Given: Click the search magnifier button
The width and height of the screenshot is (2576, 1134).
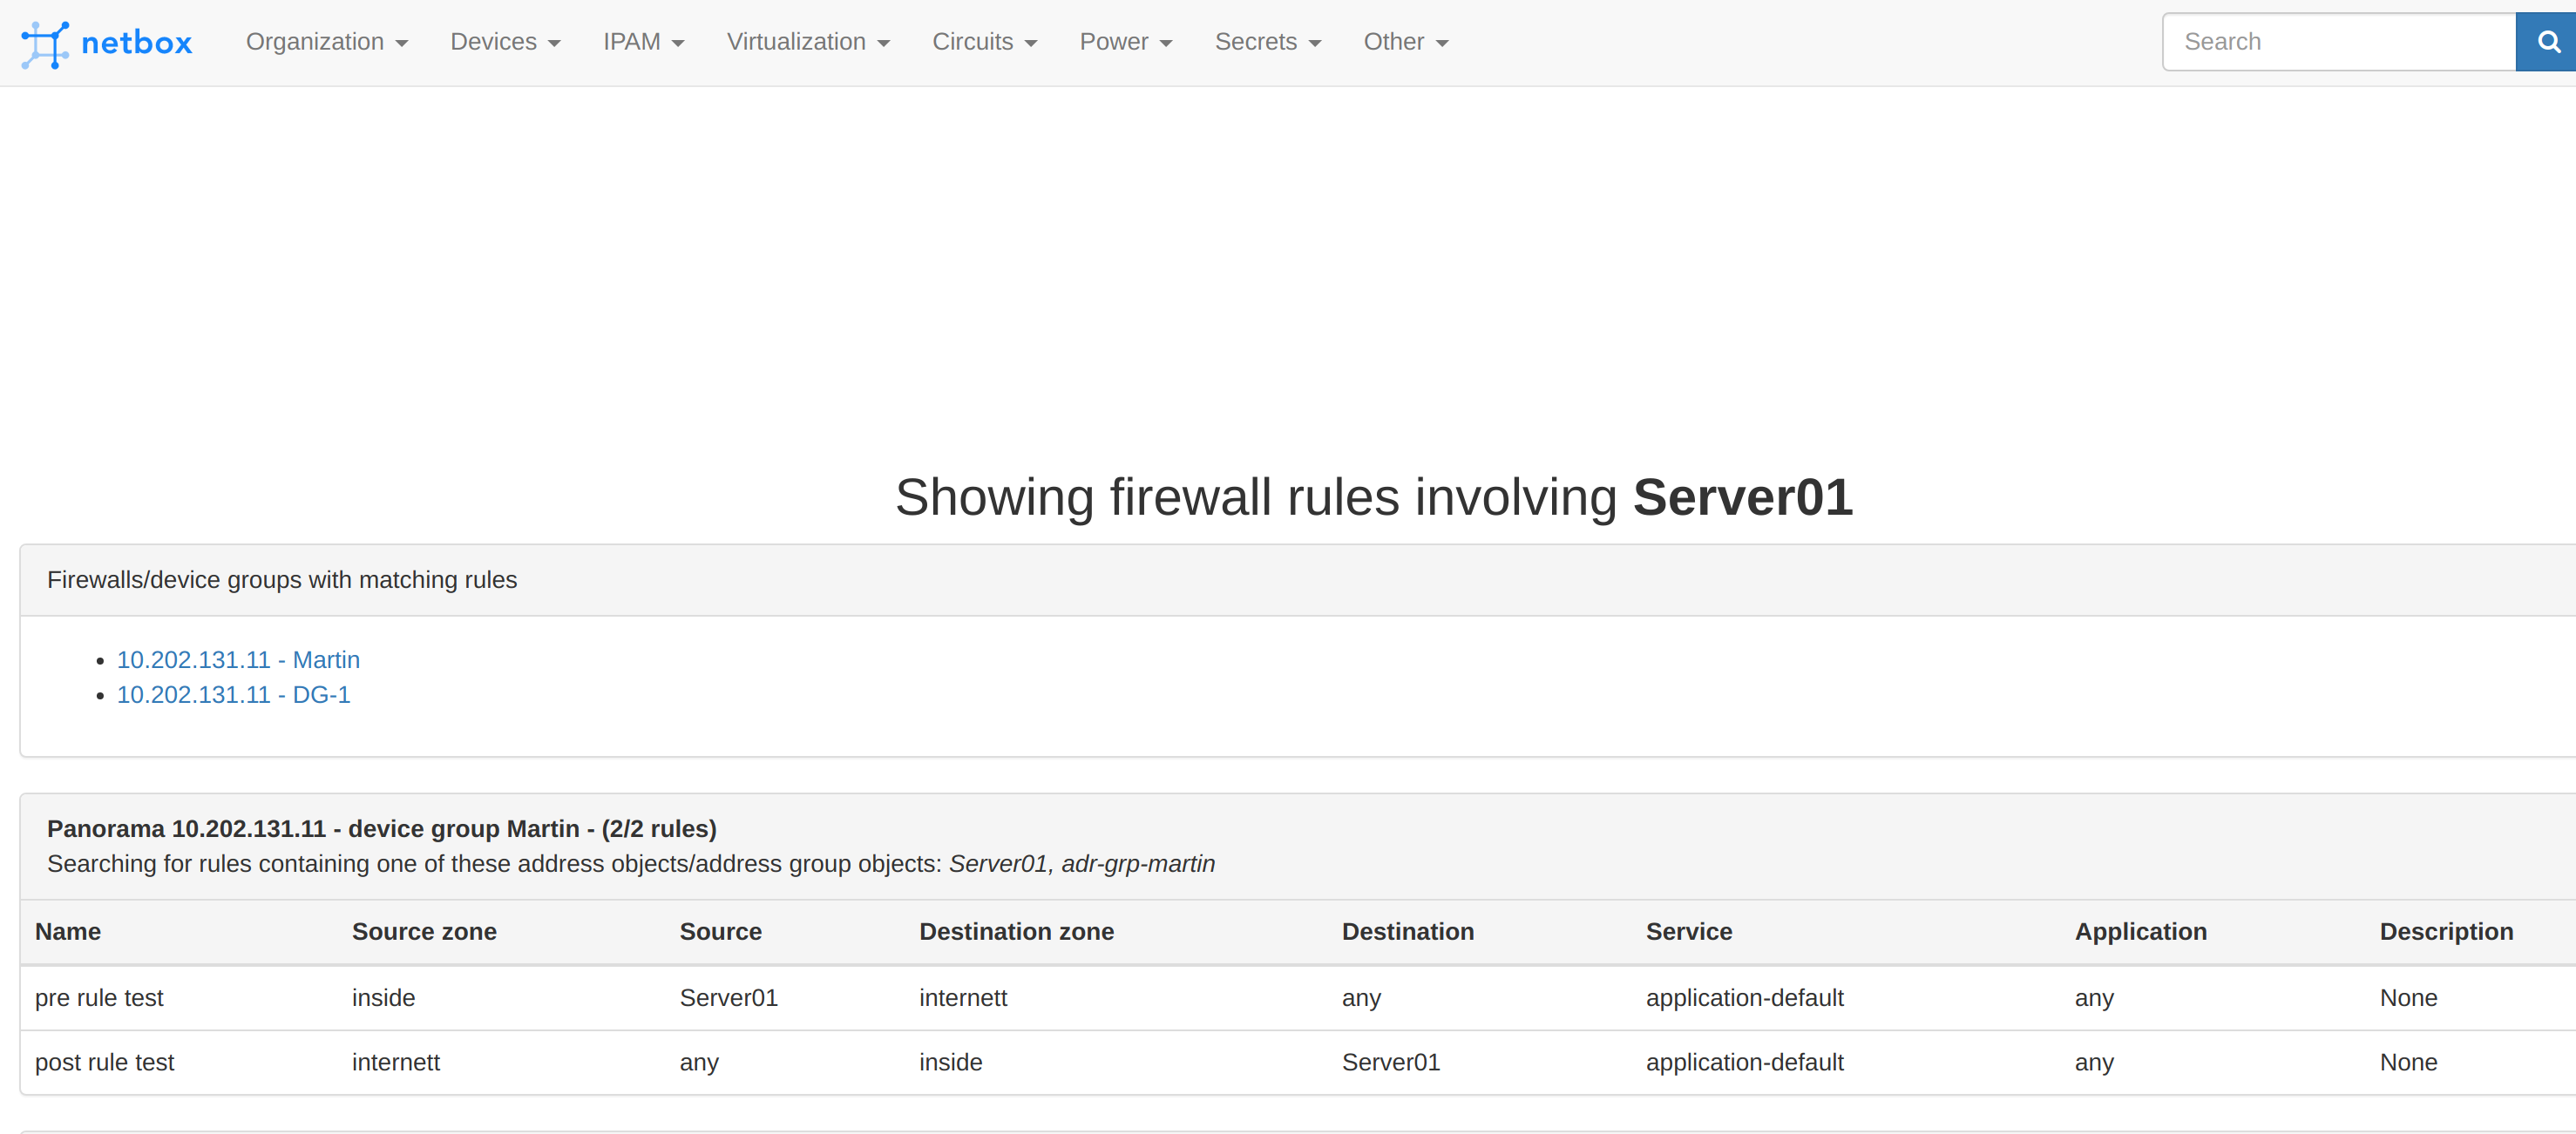Looking at the screenshot, I should click(2547, 42).
